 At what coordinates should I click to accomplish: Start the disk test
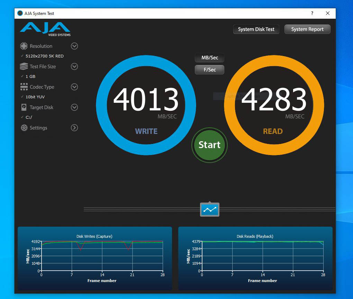click(x=209, y=145)
